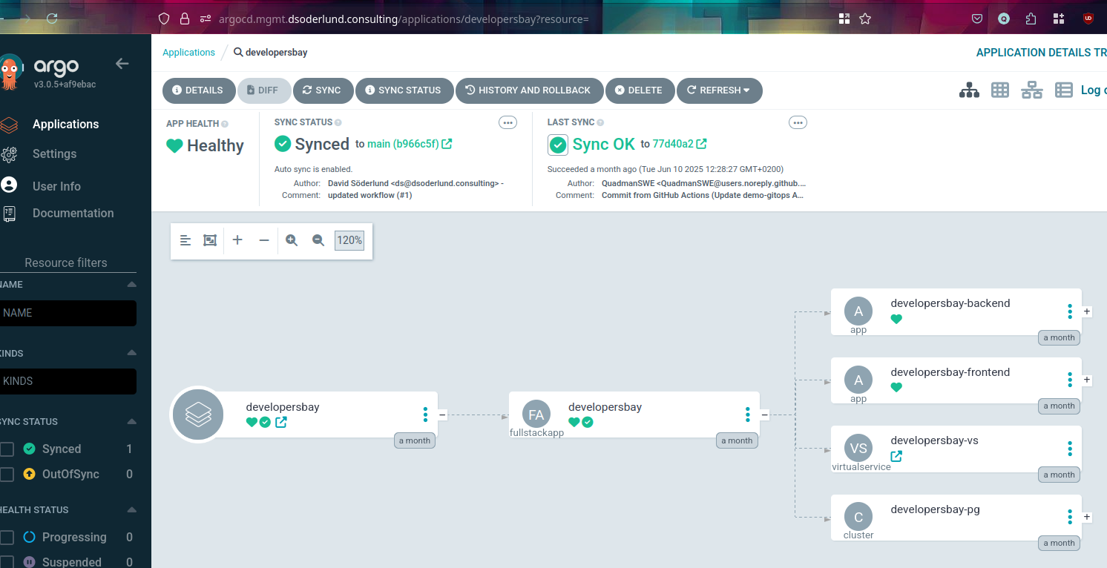The width and height of the screenshot is (1107, 568).
Task: Open the 77d40a2 commit link
Action: click(x=673, y=144)
